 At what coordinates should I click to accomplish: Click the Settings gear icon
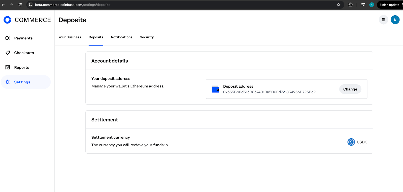[8, 82]
